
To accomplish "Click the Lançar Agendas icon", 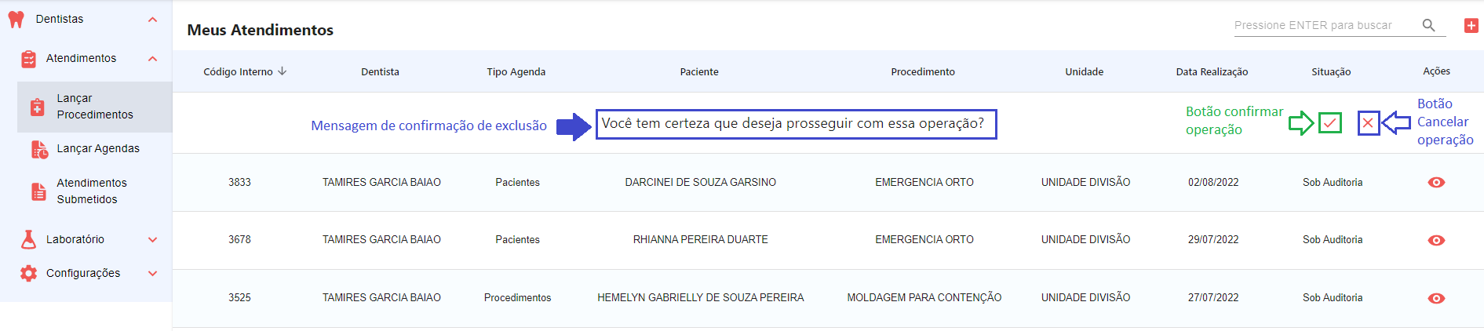I will 39,149.
